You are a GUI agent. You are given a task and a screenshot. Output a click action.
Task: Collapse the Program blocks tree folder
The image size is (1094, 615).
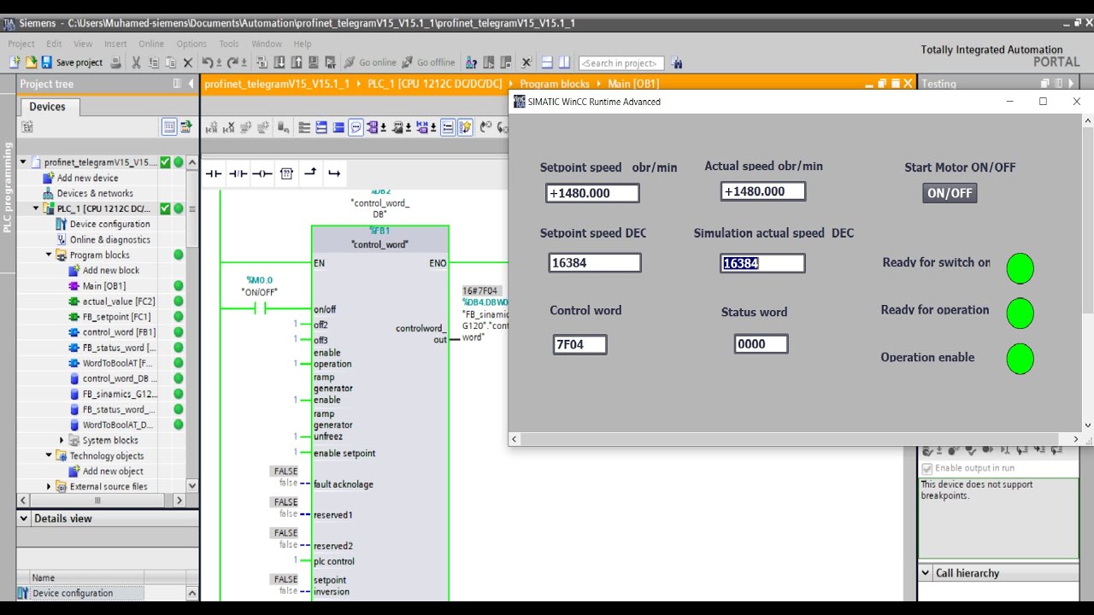tap(49, 255)
